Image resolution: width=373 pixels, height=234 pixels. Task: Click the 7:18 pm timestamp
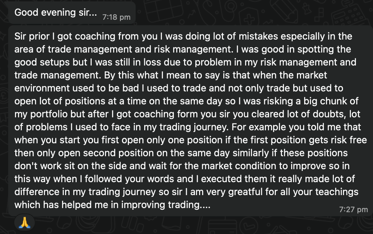pos(116,17)
